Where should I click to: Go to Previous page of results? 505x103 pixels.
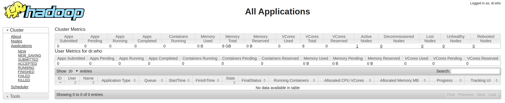coord(466,95)
